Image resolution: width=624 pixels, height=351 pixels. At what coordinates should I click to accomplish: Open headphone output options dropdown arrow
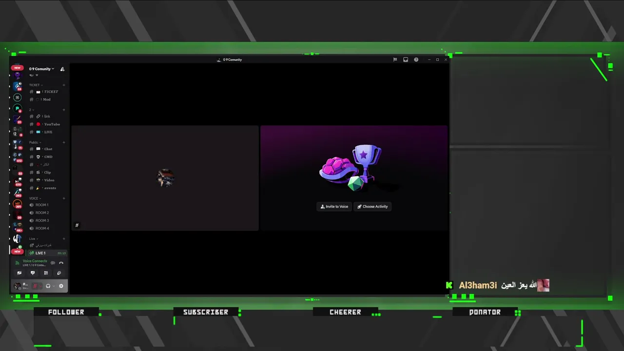click(53, 286)
